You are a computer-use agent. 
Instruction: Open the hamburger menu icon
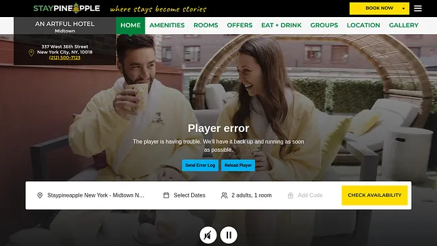417,8
